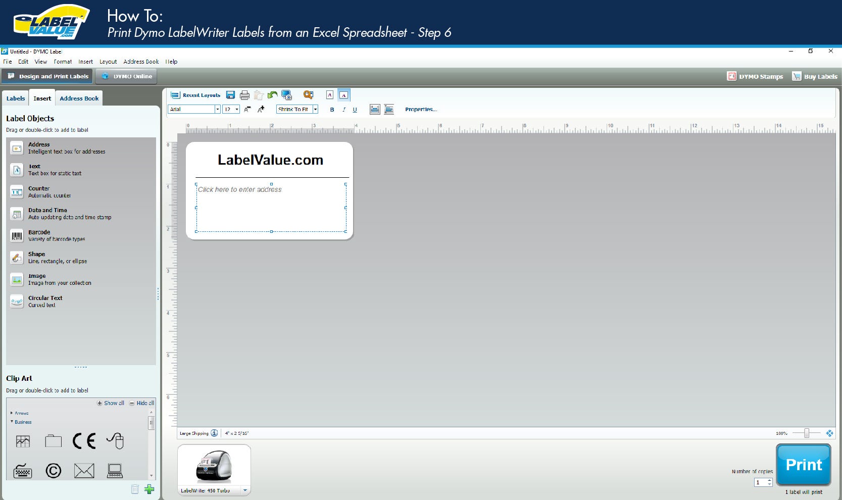Select portrait label orientation icon
Viewport: 842px width, 500px height.
[x=330, y=95]
